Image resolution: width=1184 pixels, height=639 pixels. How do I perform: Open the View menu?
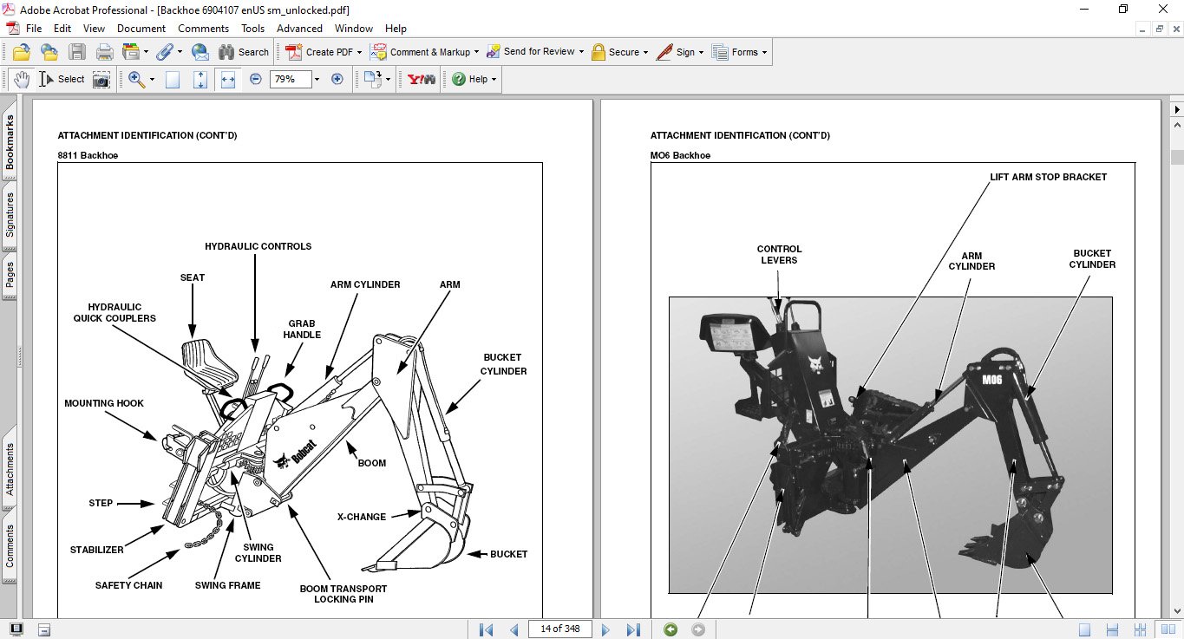click(94, 29)
